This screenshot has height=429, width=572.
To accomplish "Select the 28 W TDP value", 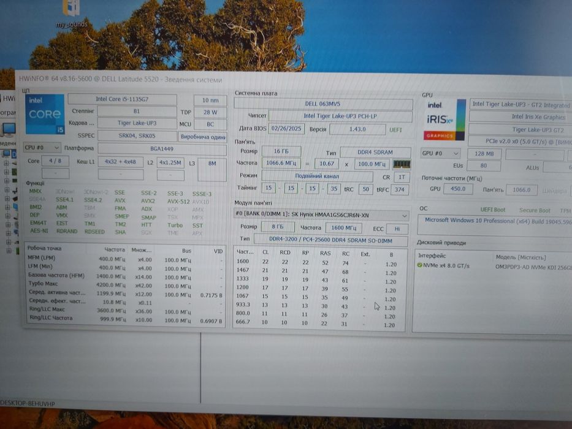I will tap(210, 112).
